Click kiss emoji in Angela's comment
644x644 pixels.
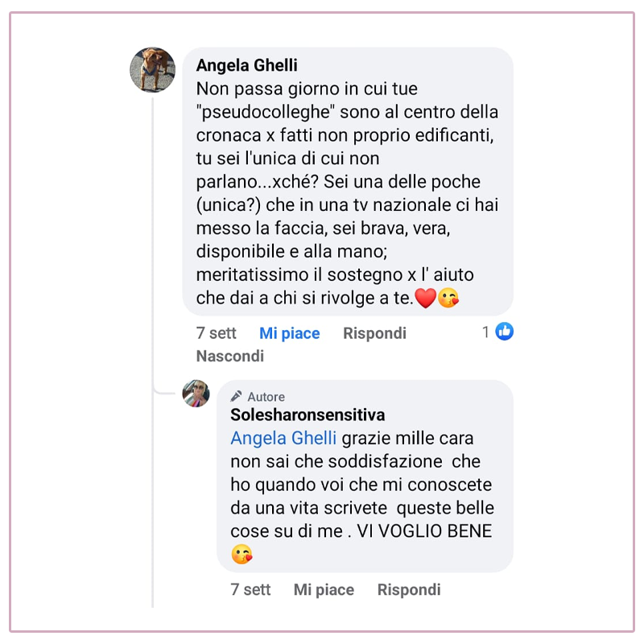(448, 298)
